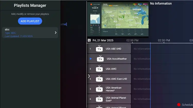Screen dimensions: 193x108
Task: Select TV icon for USA AMC
Action: tap(99, 69)
